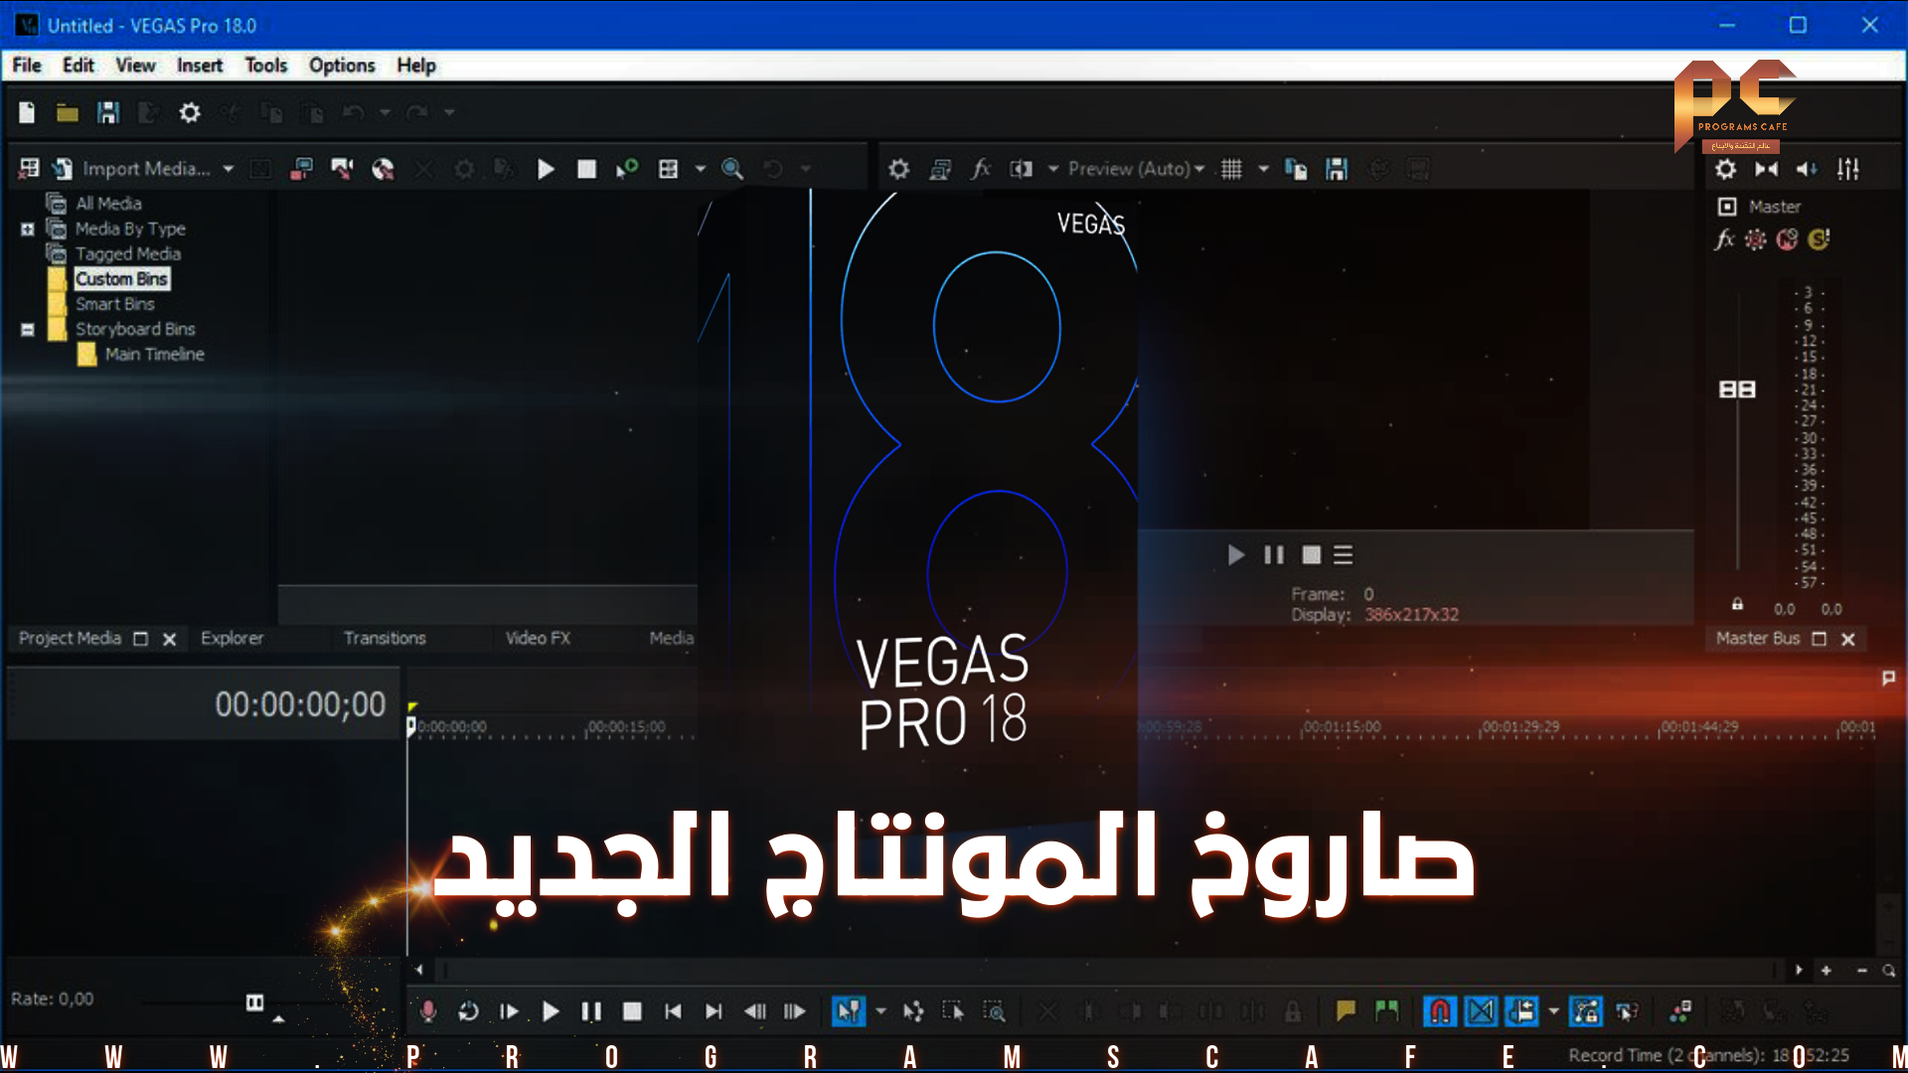Open the Mixer Properties gear in Master Bus
Screen dimensions: 1908x1073
coord(1725,169)
